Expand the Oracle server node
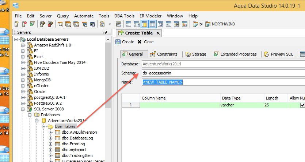The image size is (305, 162). 23,92
